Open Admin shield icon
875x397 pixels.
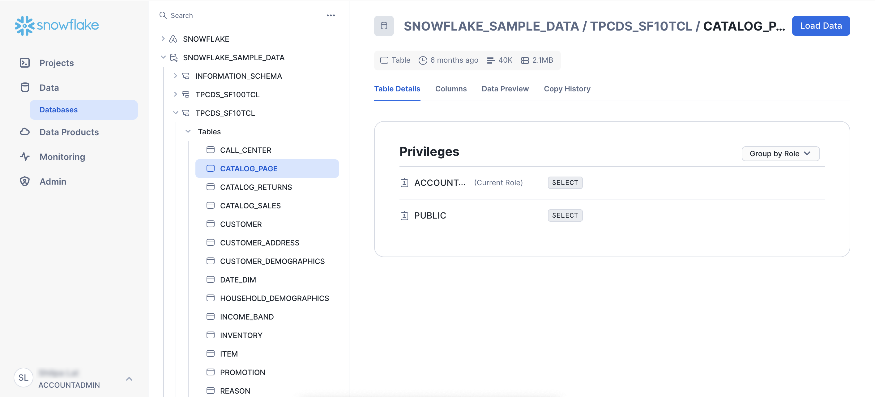pos(25,182)
